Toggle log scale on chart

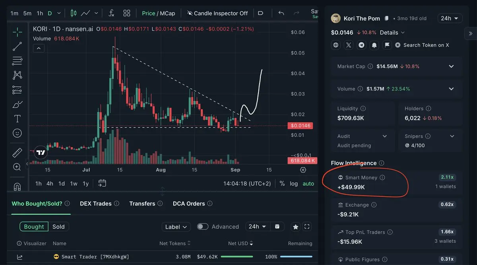(x=294, y=183)
